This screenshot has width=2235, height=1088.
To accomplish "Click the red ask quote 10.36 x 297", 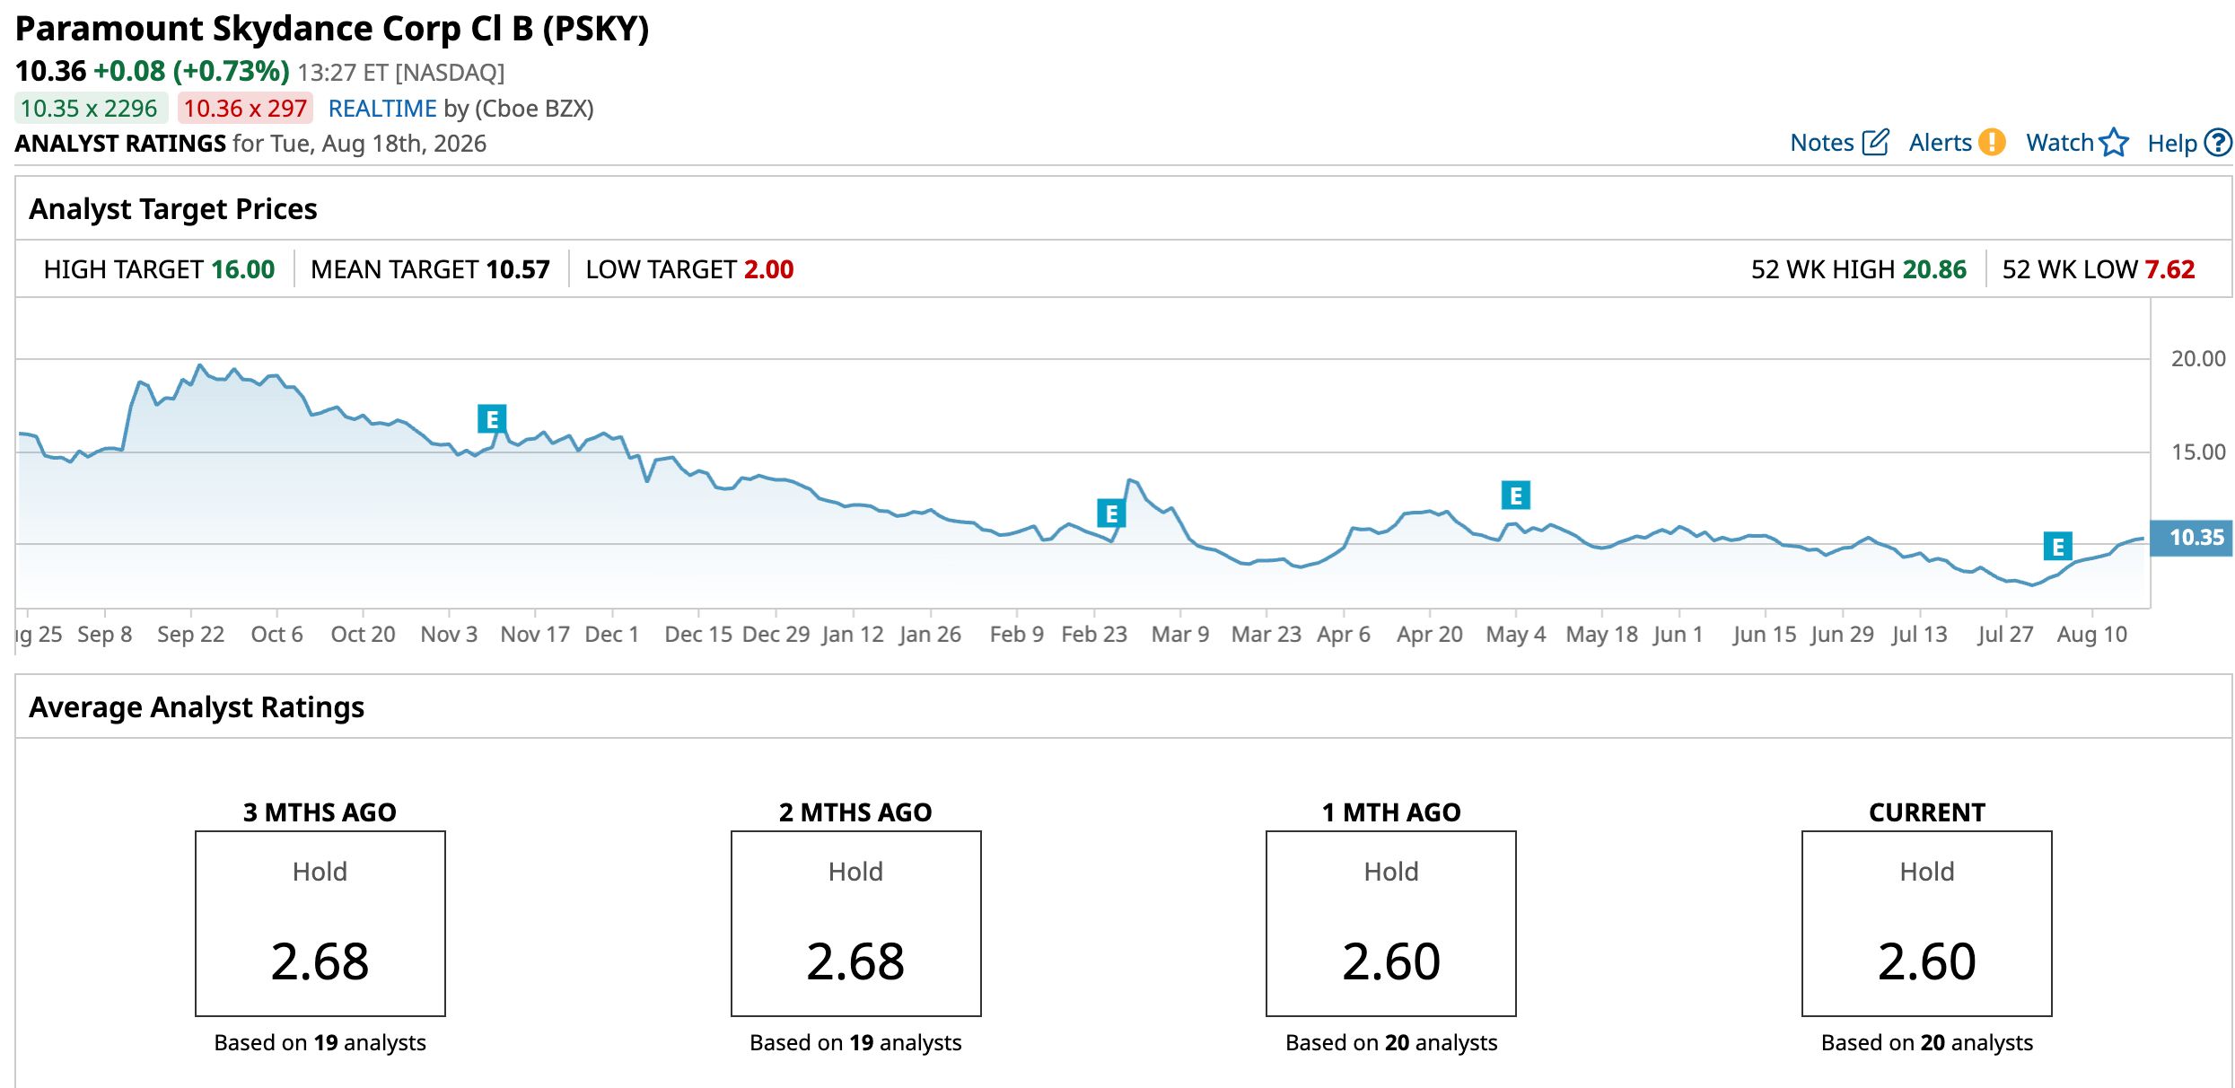I will pyautogui.click(x=245, y=109).
